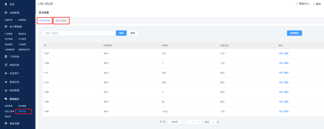The width and height of the screenshot is (324, 129).
Task: Click the 关键词 column header
Action: coord(165,45)
